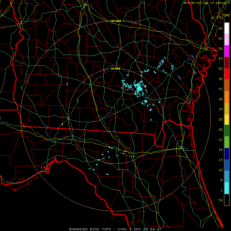
Task: Click the '2' legend value
Action: pyautogui.click(x=221, y=190)
